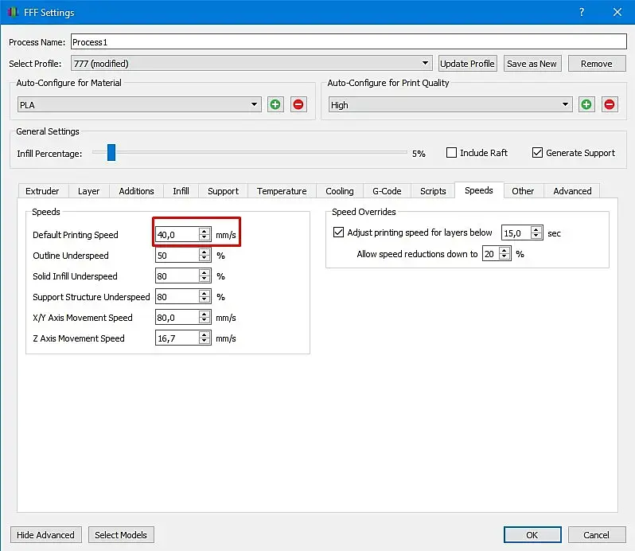Decrease Solid Infill Underspeed with down arrow
Screen dimensions: 635x551
(205, 279)
